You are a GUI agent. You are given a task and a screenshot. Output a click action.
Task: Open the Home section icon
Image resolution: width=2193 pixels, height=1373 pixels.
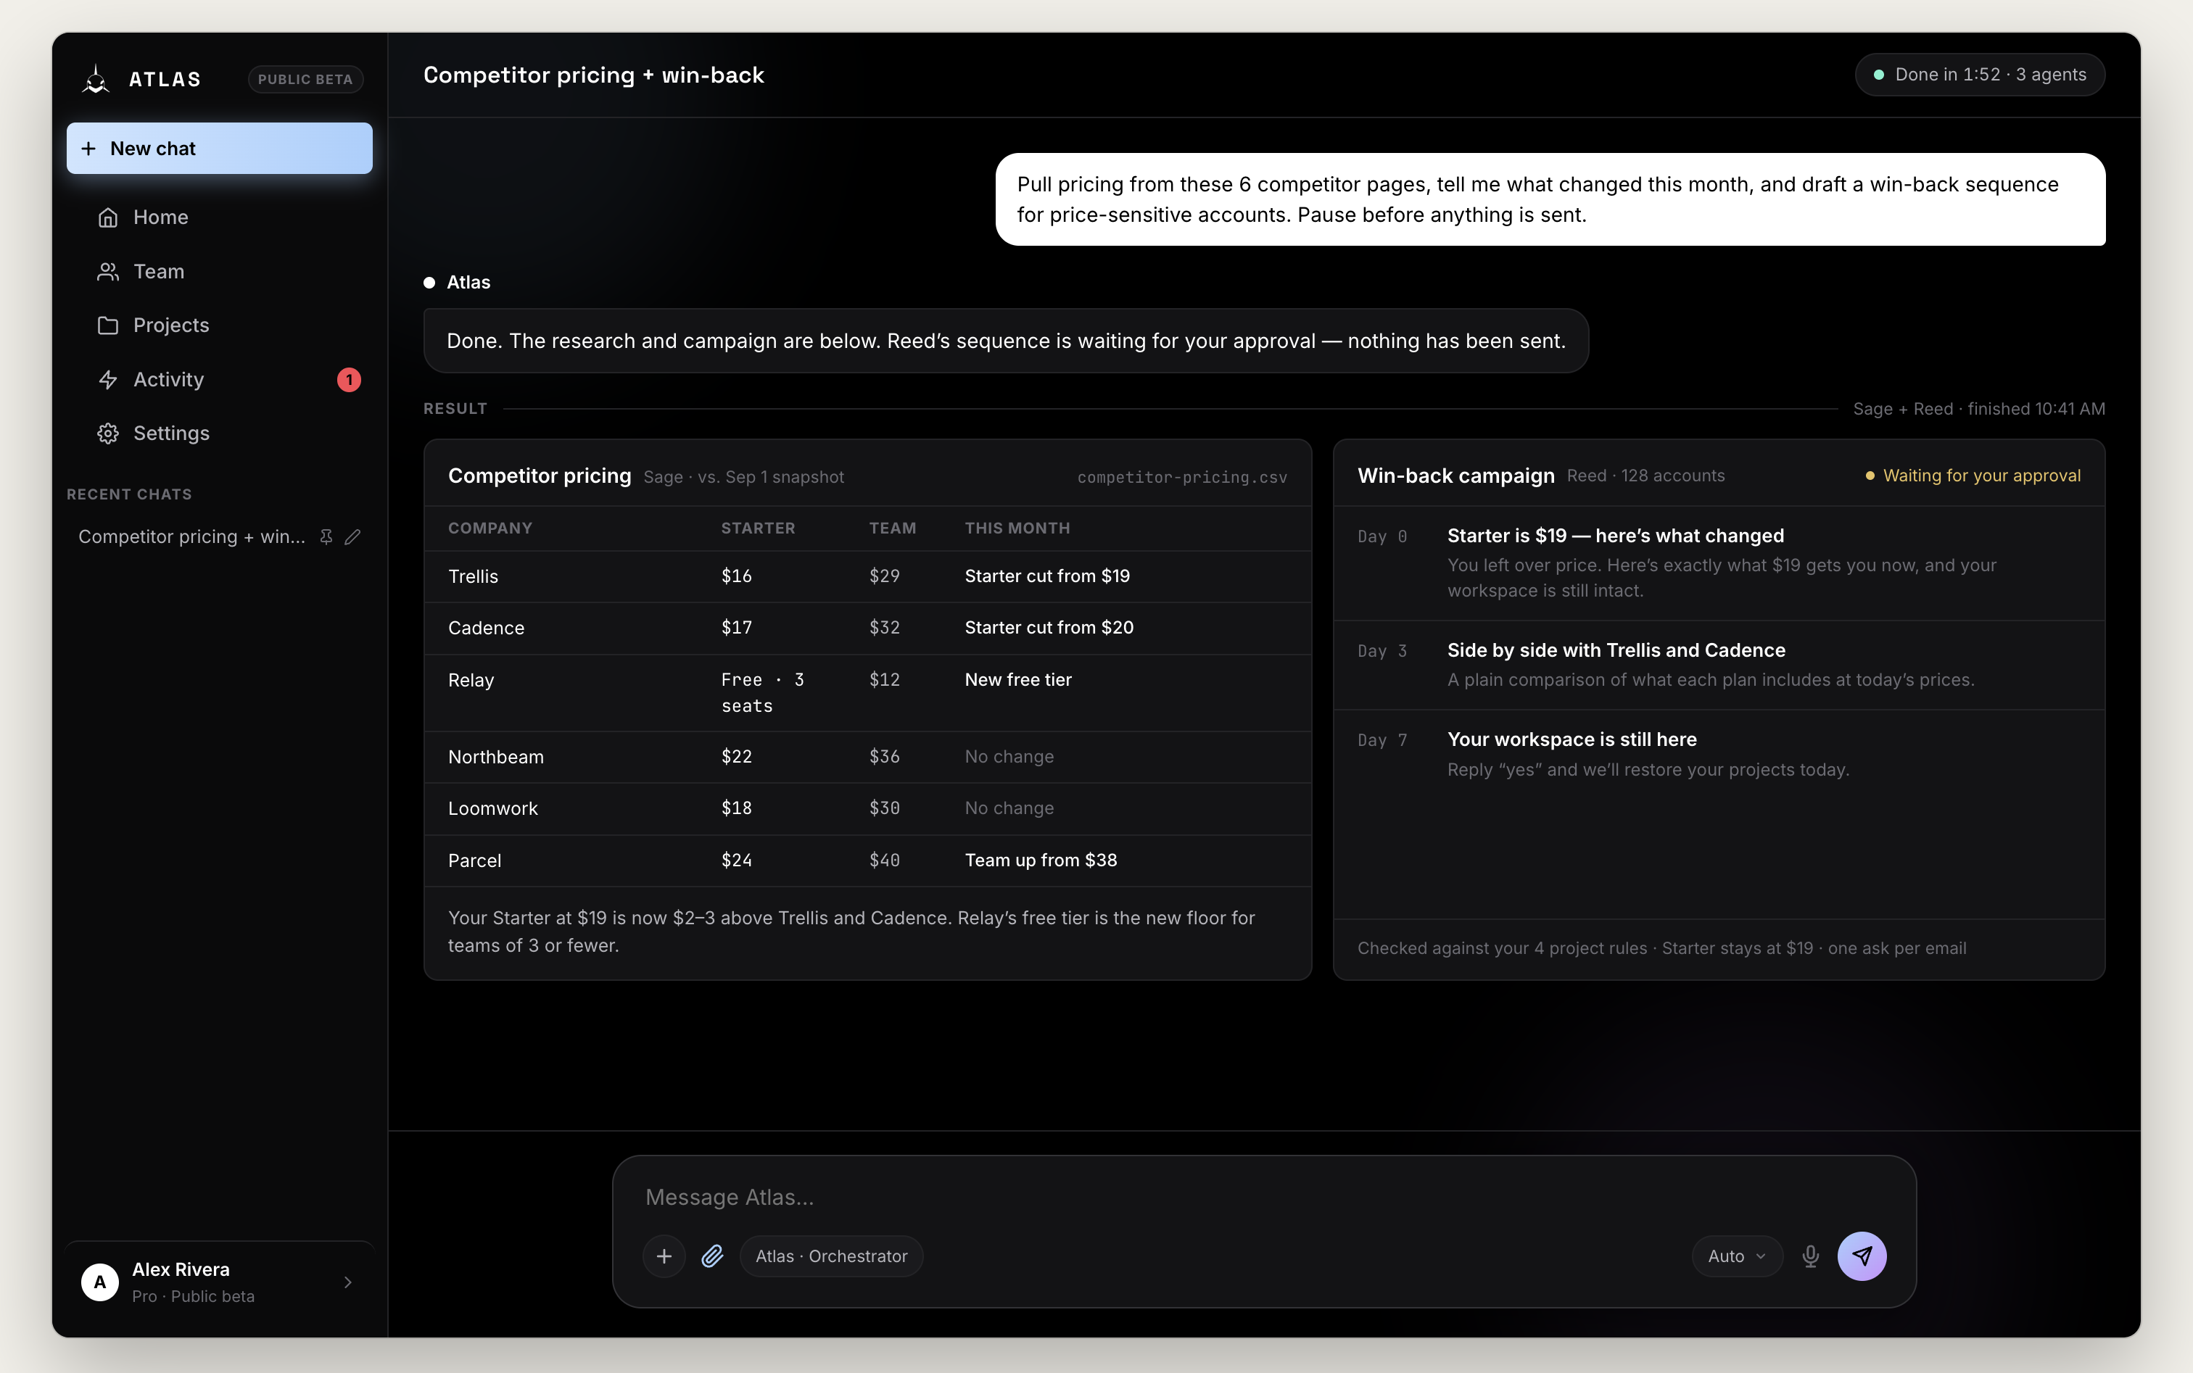108,217
